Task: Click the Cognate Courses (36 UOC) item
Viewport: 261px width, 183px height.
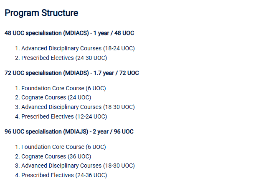Action: click(56, 156)
